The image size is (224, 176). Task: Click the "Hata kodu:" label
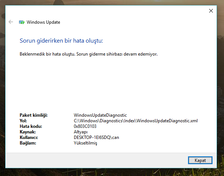pos(31,126)
